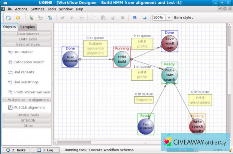Screen dimensions: 233x154
Task: Open the zoom level 100% dropdown
Action: point(169,18)
